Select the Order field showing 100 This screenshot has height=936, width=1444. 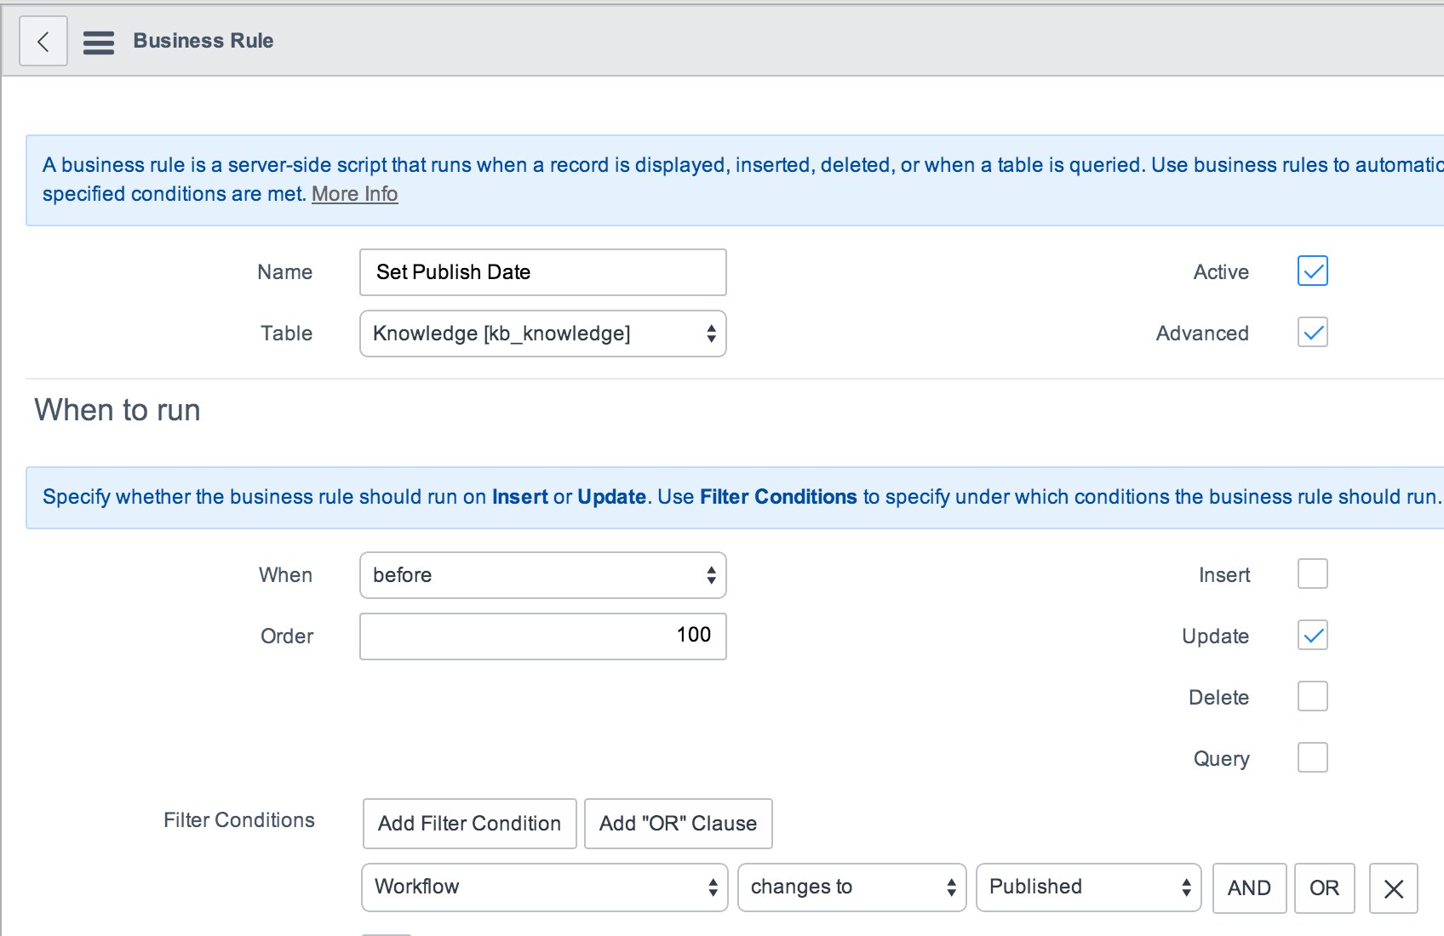(x=542, y=636)
